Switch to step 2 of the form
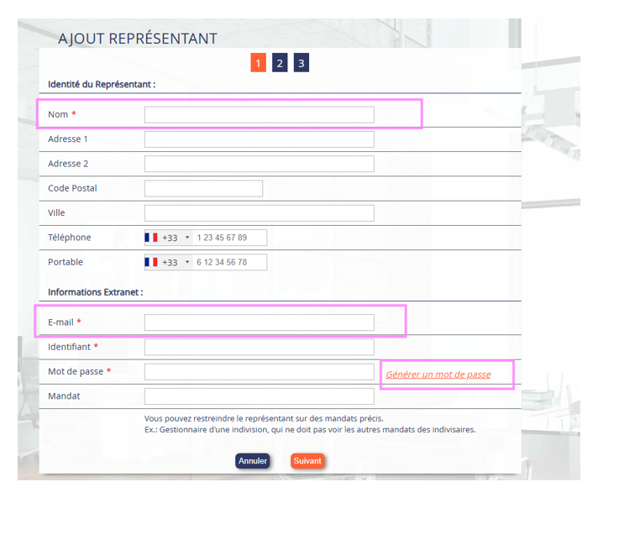Screen dimensions: 640x550 [x=280, y=63]
